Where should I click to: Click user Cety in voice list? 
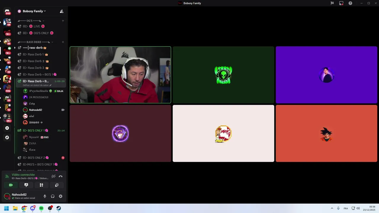44,104
